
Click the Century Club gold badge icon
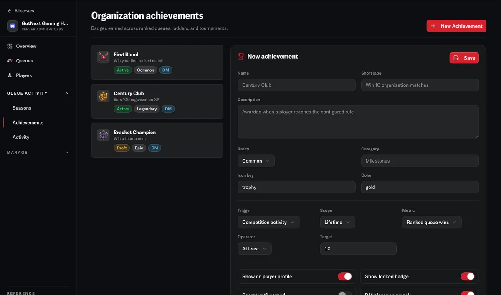[x=103, y=96]
